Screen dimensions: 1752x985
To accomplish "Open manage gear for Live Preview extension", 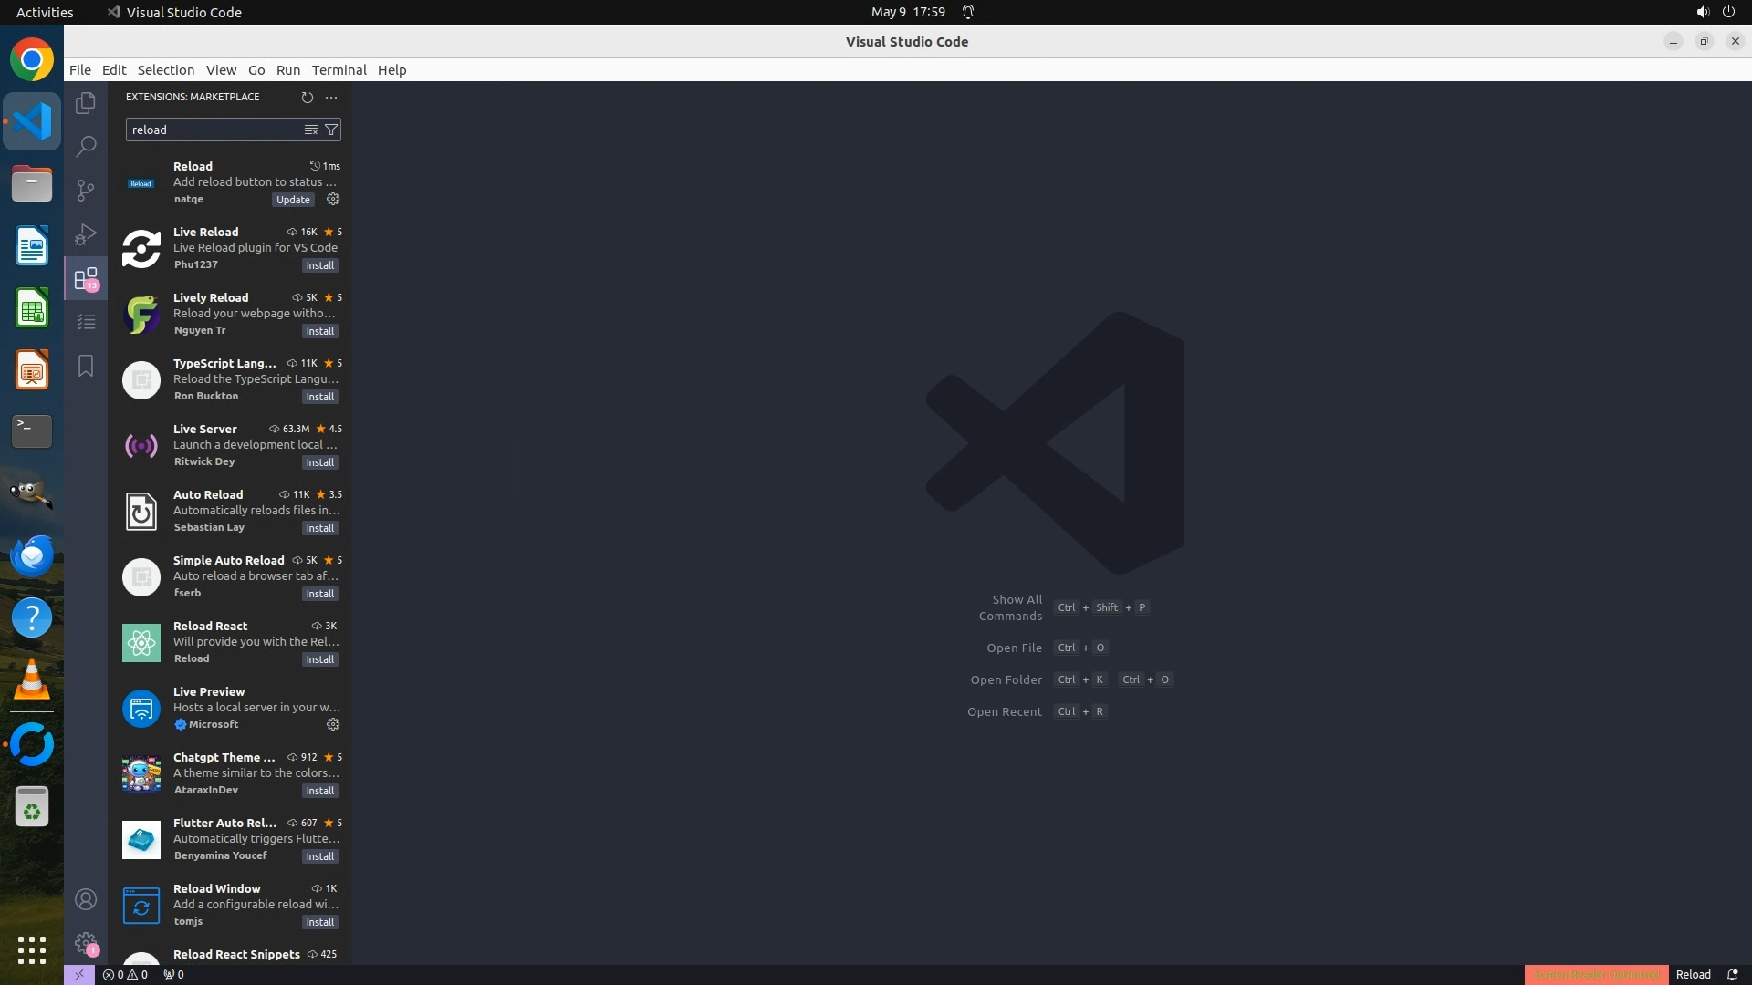I will tap(333, 724).
